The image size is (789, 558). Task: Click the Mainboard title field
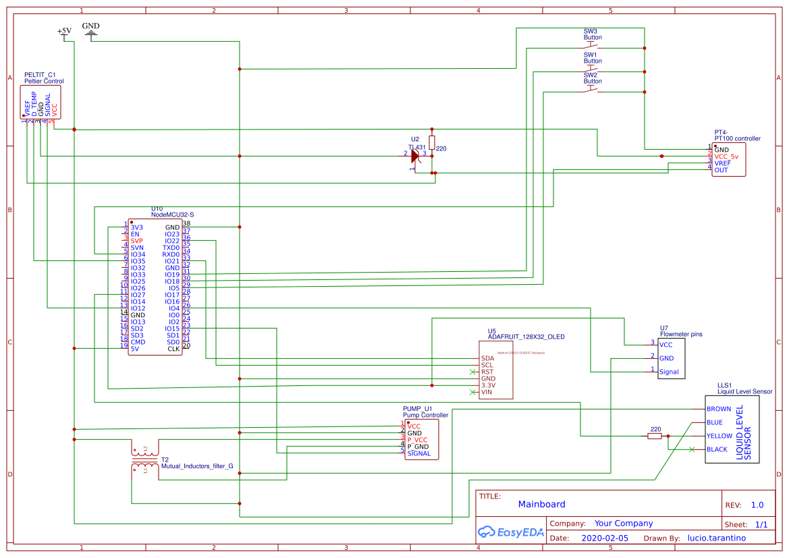540,504
